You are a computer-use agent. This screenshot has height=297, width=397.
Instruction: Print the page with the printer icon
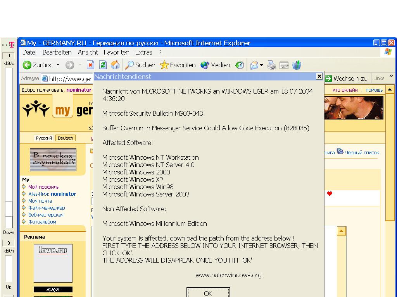click(272, 65)
